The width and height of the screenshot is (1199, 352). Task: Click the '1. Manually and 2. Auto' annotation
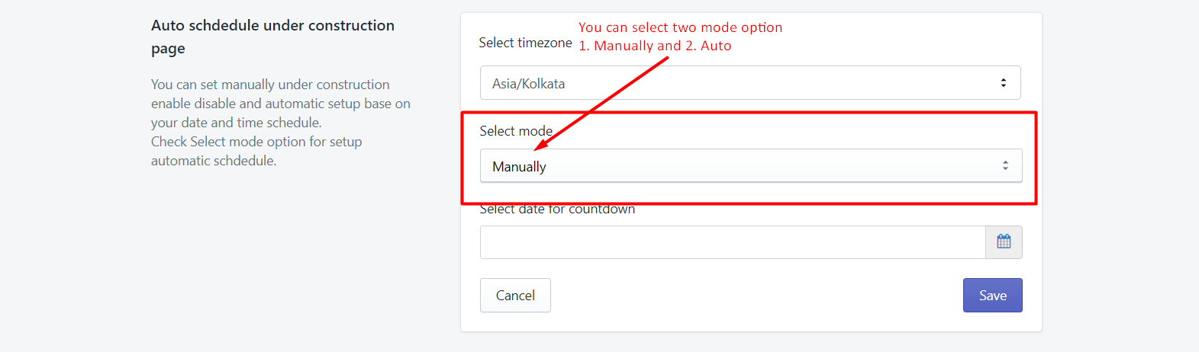655,46
